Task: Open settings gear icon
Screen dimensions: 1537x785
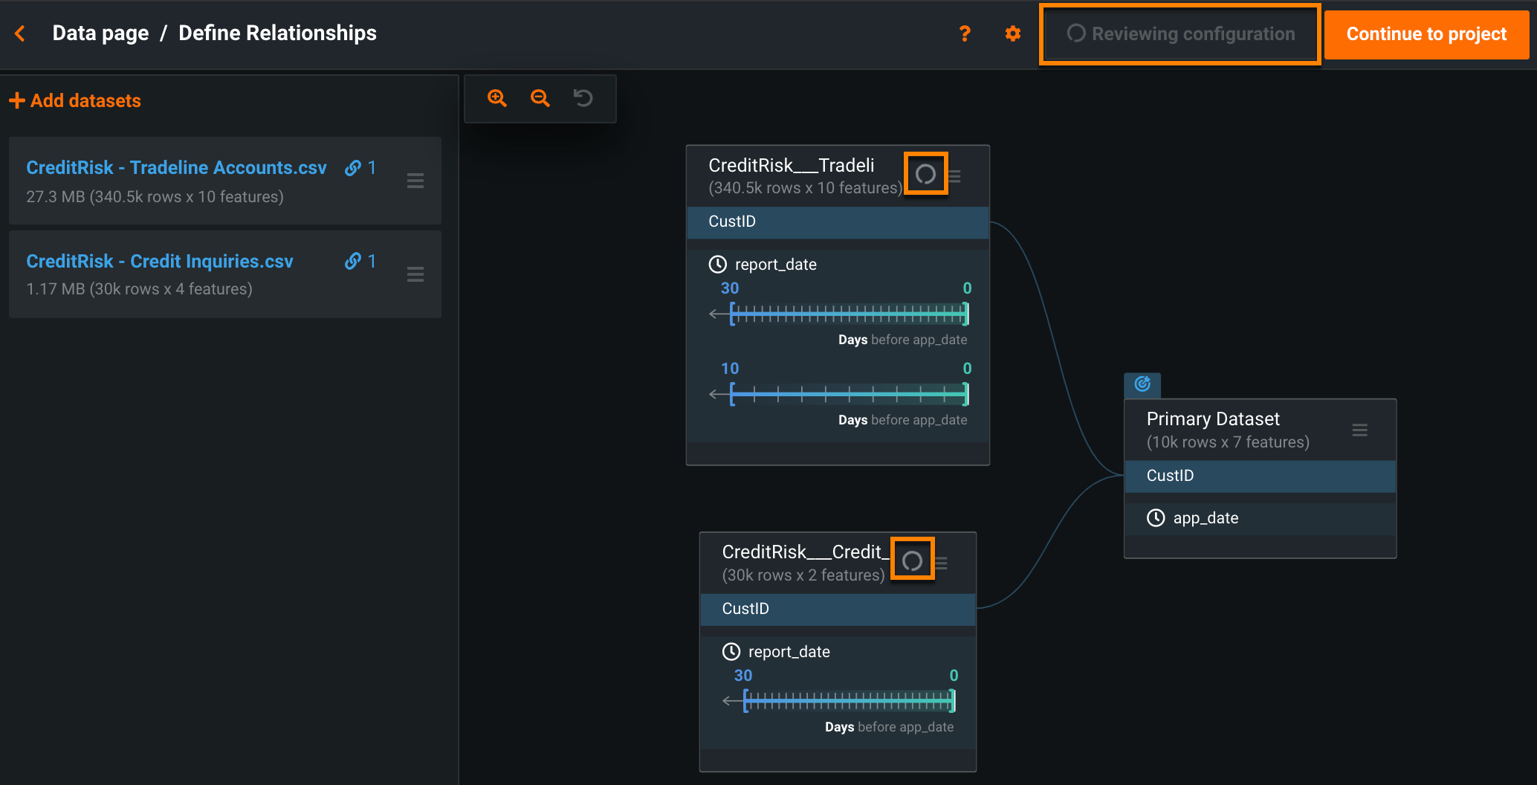Action: coord(1012,33)
